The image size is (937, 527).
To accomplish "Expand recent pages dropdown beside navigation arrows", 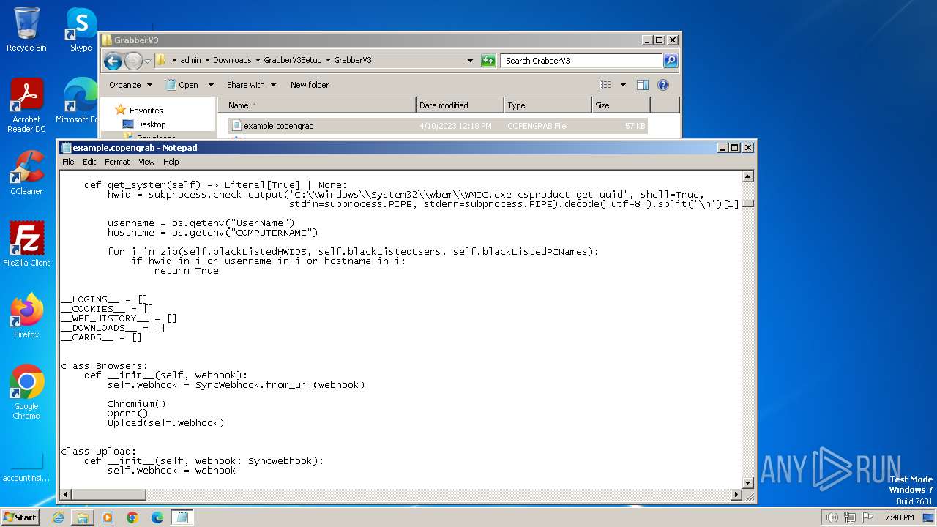I will (x=148, y=61).
